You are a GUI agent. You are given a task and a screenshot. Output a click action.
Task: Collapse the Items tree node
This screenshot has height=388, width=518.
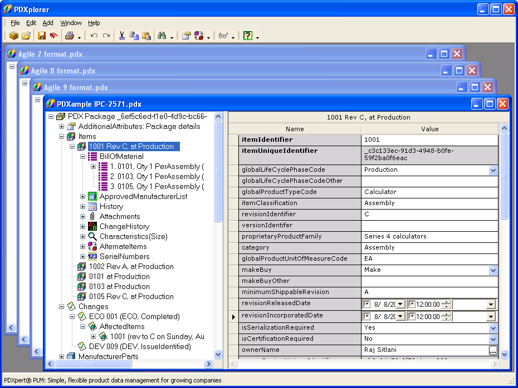point(61,137)
